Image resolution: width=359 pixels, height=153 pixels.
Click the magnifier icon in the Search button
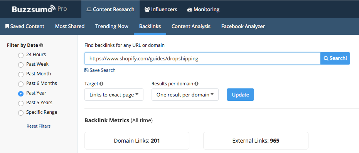pos(326,58)
